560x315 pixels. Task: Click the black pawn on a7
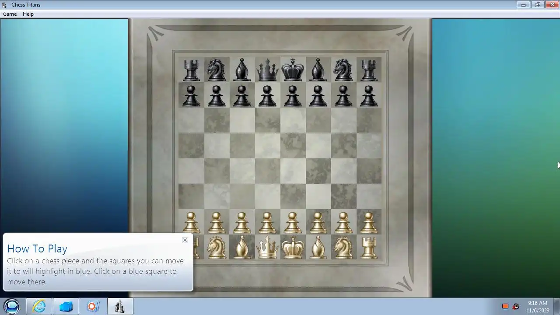tap(191, 96)
